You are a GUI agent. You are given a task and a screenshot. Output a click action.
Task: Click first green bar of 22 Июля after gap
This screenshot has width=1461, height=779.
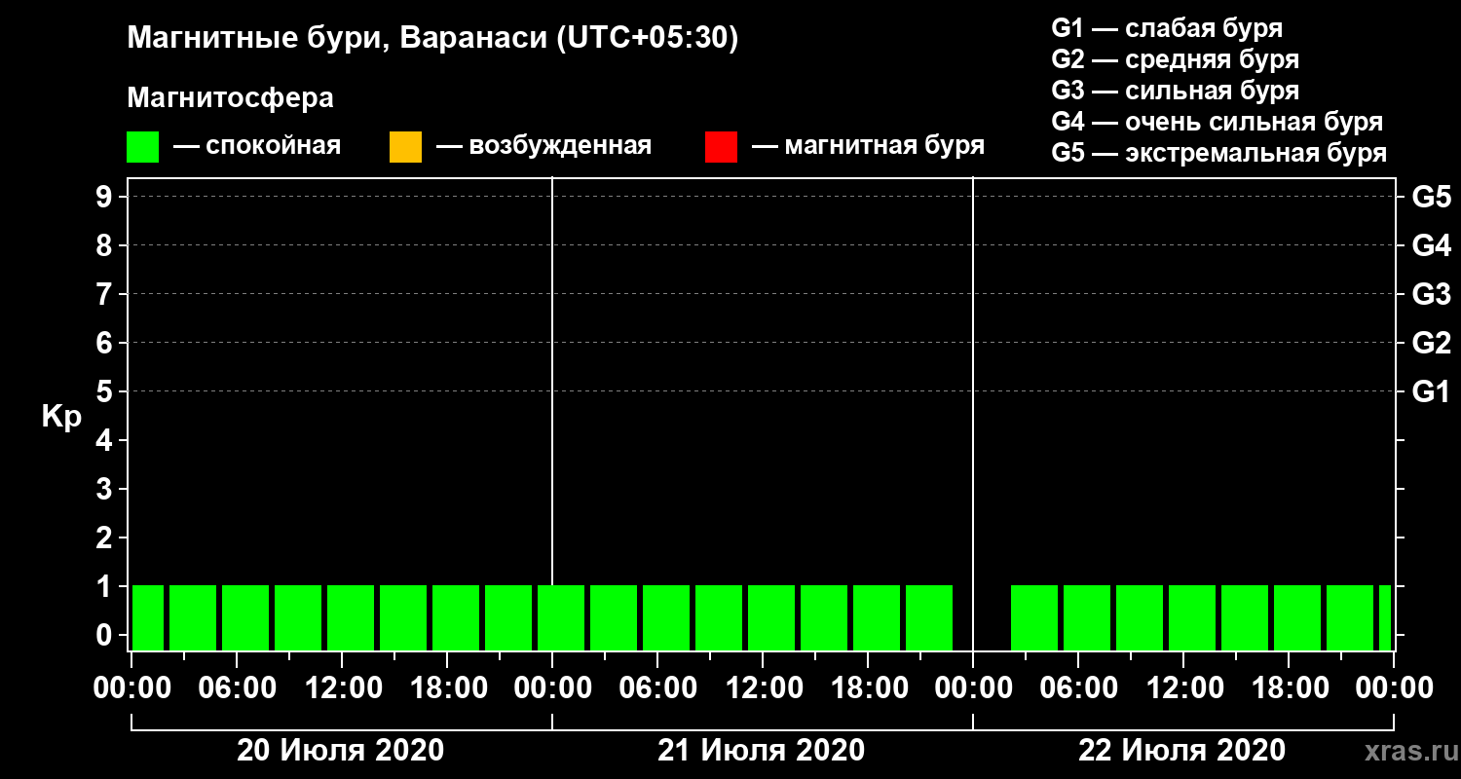[1034, 617]
